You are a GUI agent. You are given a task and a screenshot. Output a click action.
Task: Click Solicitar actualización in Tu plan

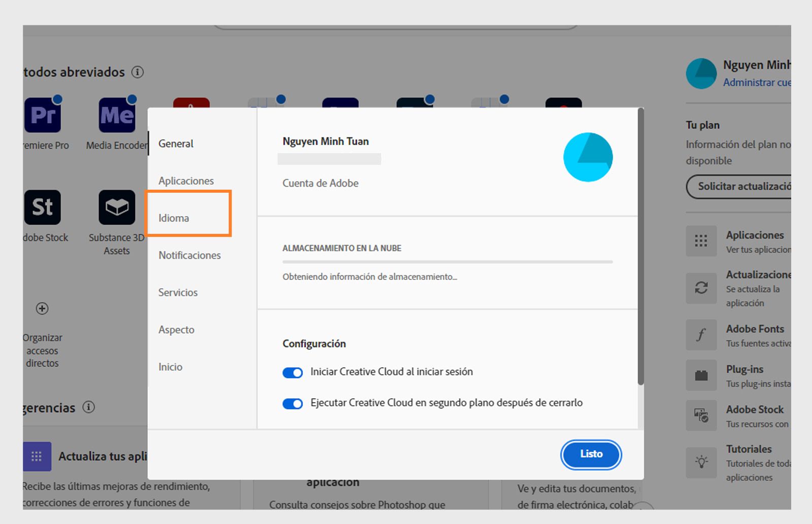[743, 187]
